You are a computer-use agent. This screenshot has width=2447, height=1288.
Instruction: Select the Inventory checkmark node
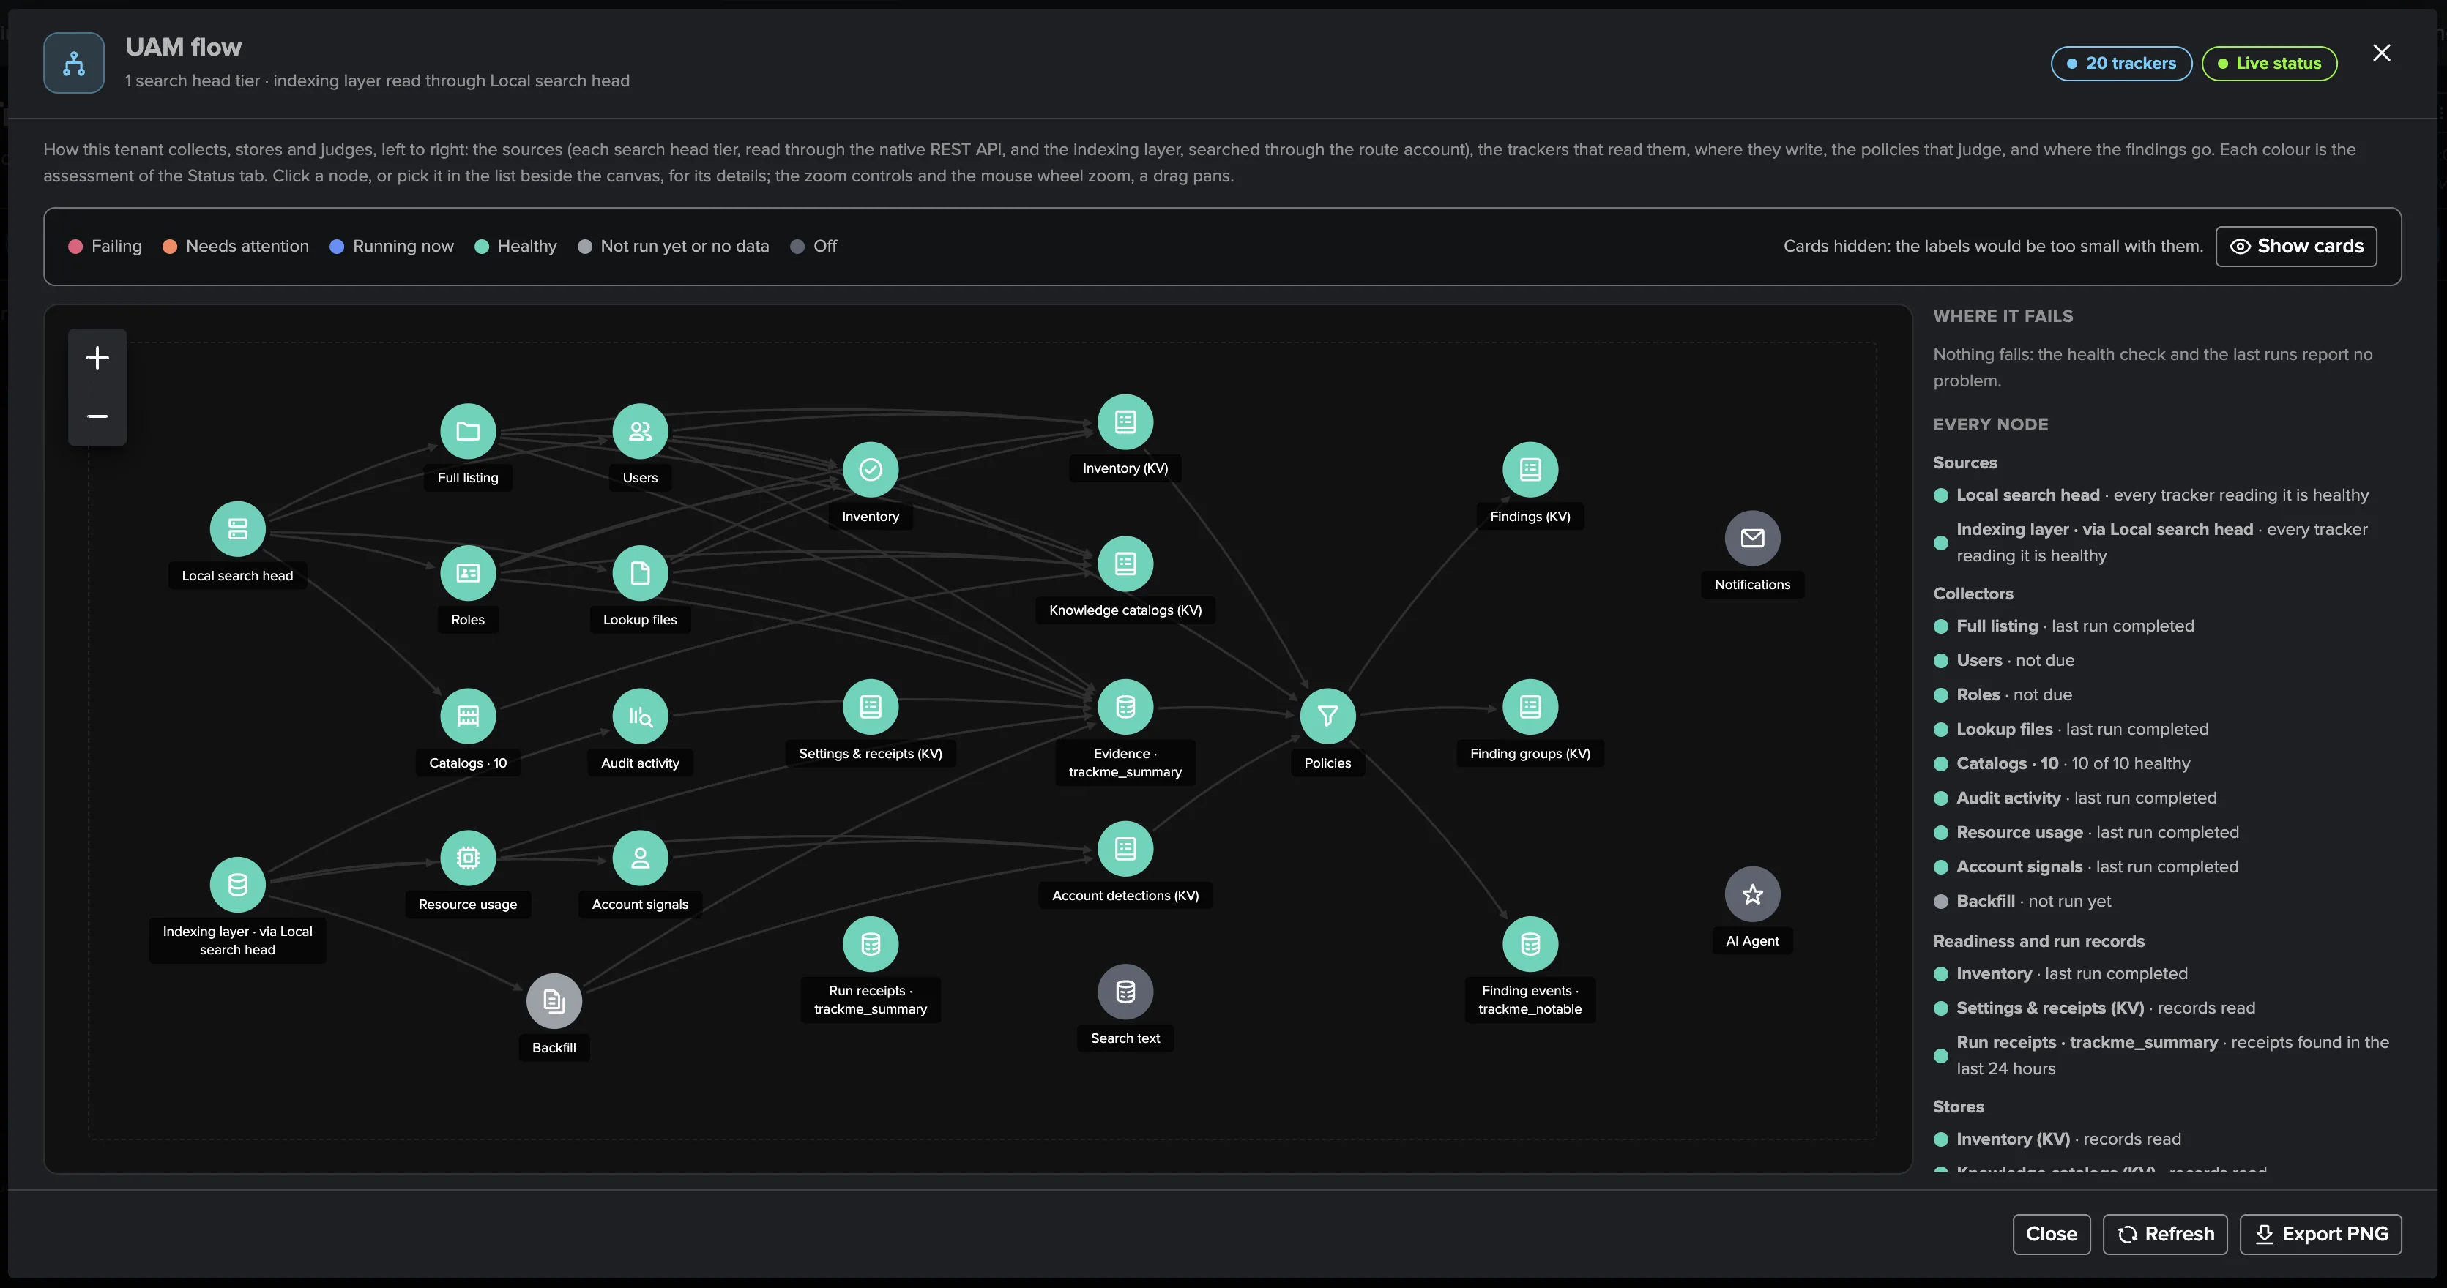pos(870,470)
